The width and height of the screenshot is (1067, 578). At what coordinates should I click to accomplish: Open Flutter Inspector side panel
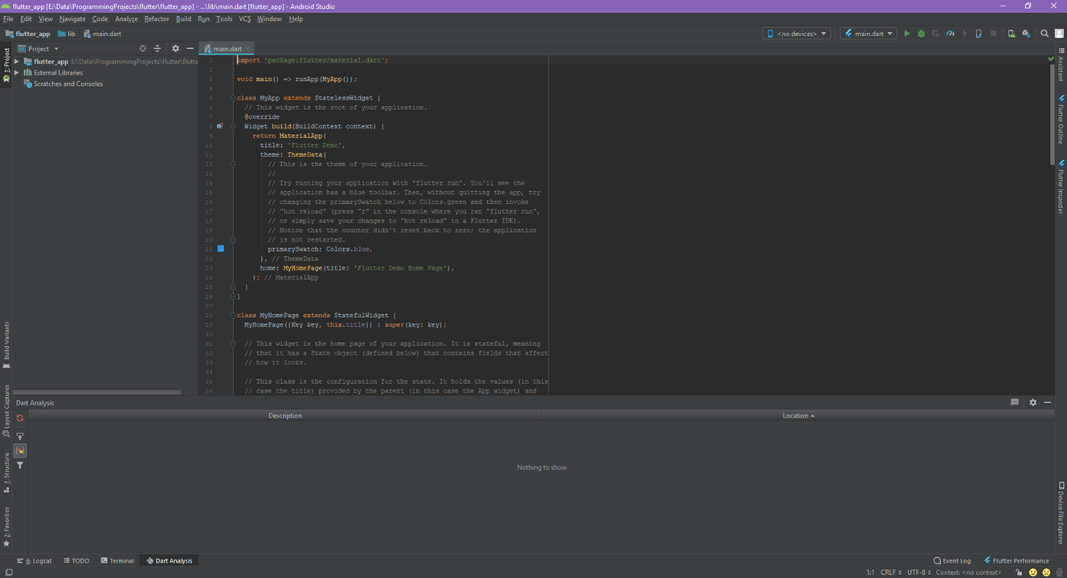coord(1061,186)
